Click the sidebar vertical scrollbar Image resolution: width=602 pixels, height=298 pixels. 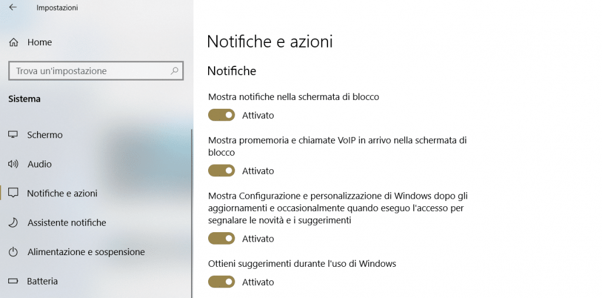pos(192,212)
